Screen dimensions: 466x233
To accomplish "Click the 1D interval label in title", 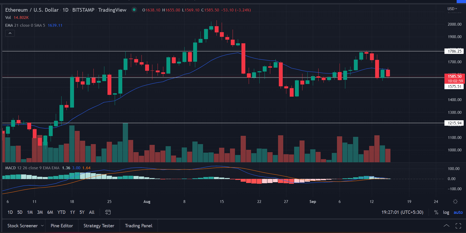I will 65,10.
